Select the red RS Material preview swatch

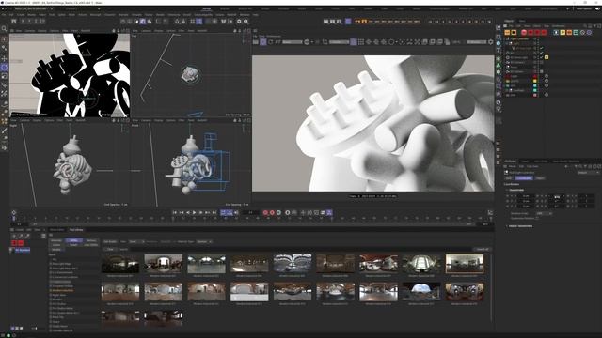[x=14, y=243]
